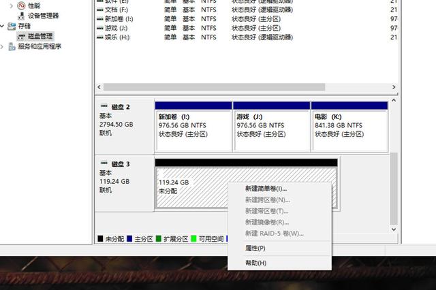Click the 存储 storage icon in tree
Image resolution: width=436 pixels, height=290 pixels.
coord(12,26)
